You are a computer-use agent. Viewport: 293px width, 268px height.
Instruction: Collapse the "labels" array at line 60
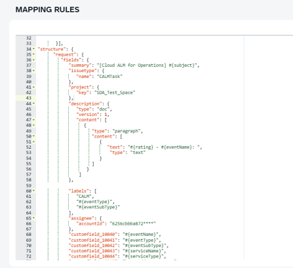33,191
